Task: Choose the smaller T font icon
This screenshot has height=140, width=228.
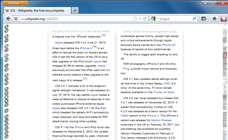Action: pyautogui.click(x=7, y=79)
